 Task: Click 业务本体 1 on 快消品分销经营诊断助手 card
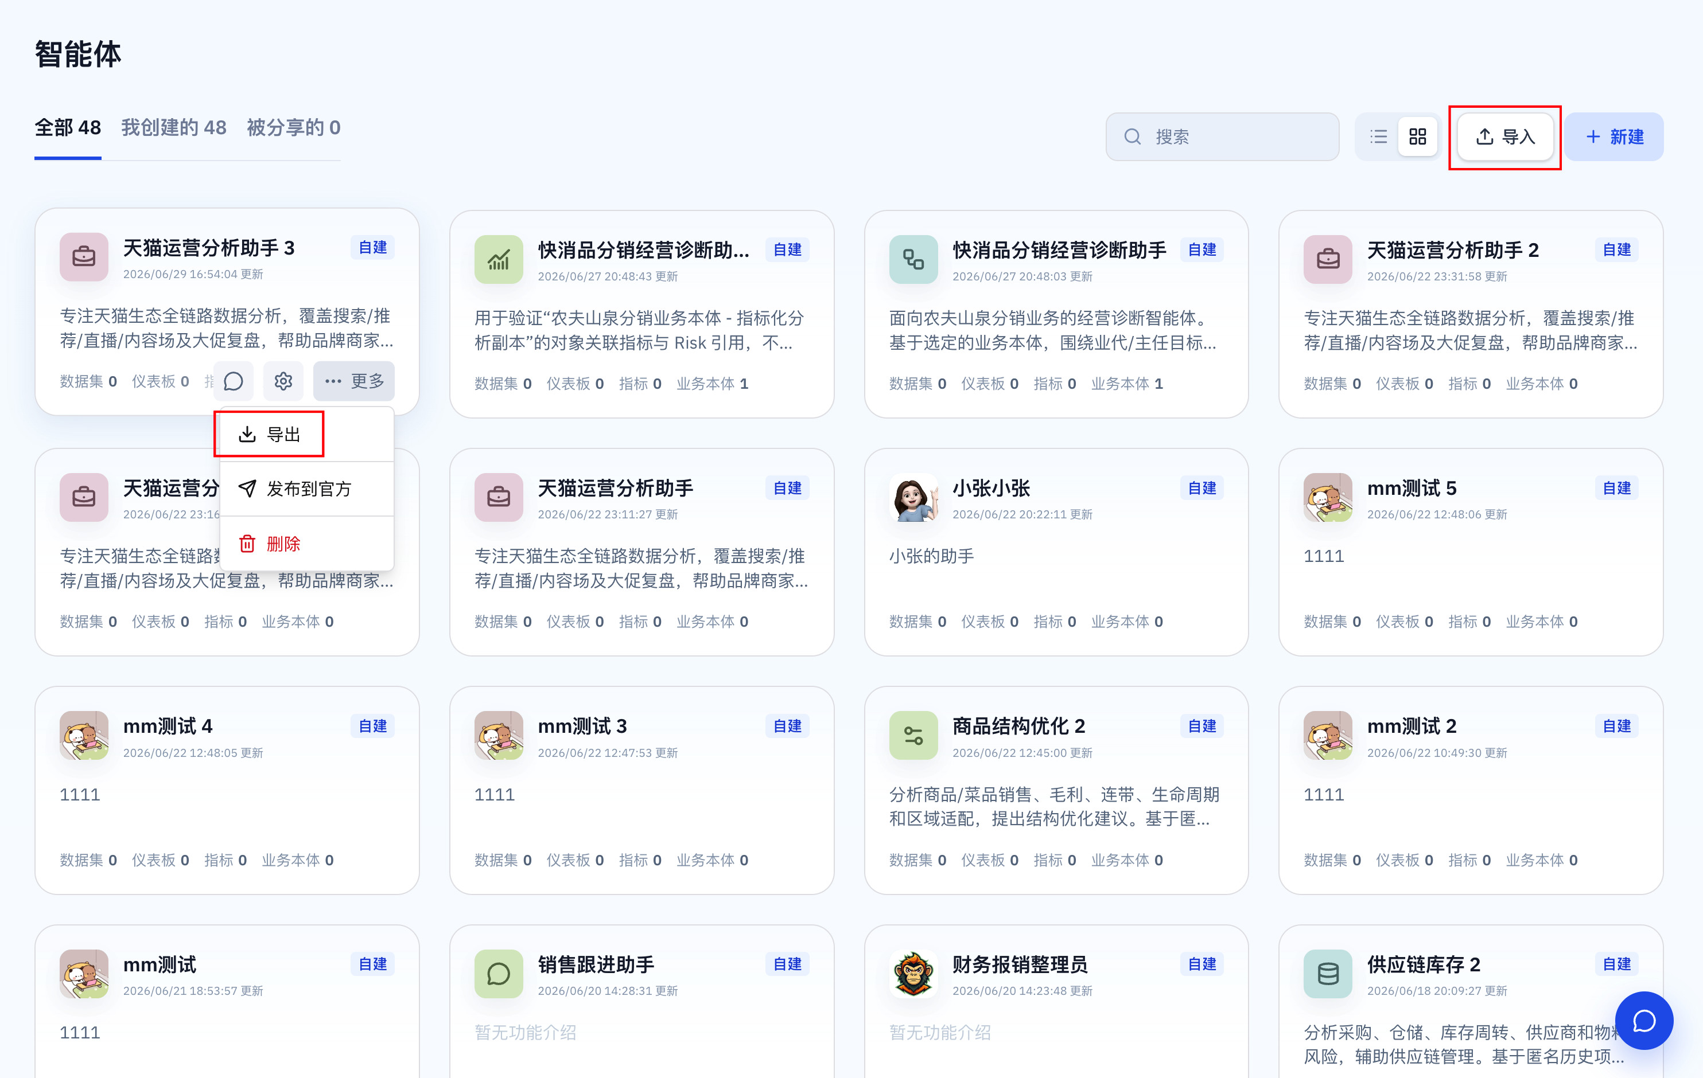[1126, 384]
